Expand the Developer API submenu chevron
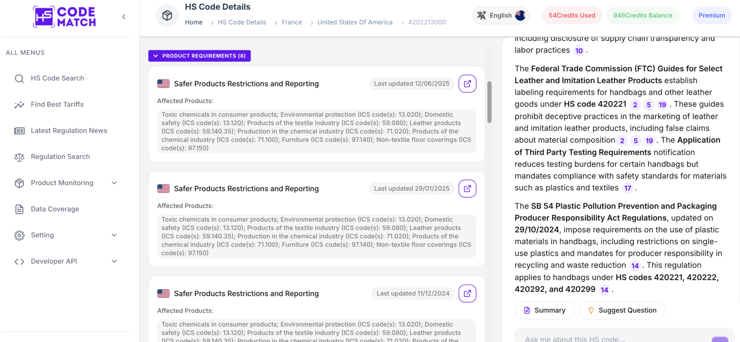The width and height of the screenshot is (740, 342). [x=114, y=261]
